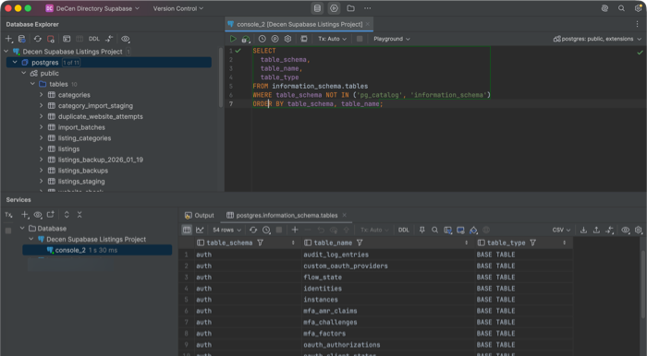Open query history clock icon in editor toolbar
Screen dimensions: 647x356
pos(262,39)
